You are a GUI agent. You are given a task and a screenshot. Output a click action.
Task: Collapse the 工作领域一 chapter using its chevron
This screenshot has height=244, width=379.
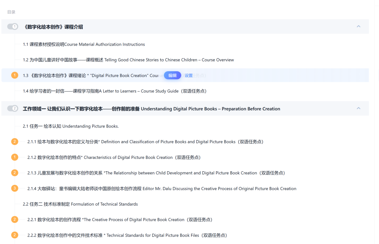click(358, 108)
